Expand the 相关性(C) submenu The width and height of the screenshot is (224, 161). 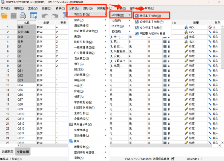pos(121,26)
